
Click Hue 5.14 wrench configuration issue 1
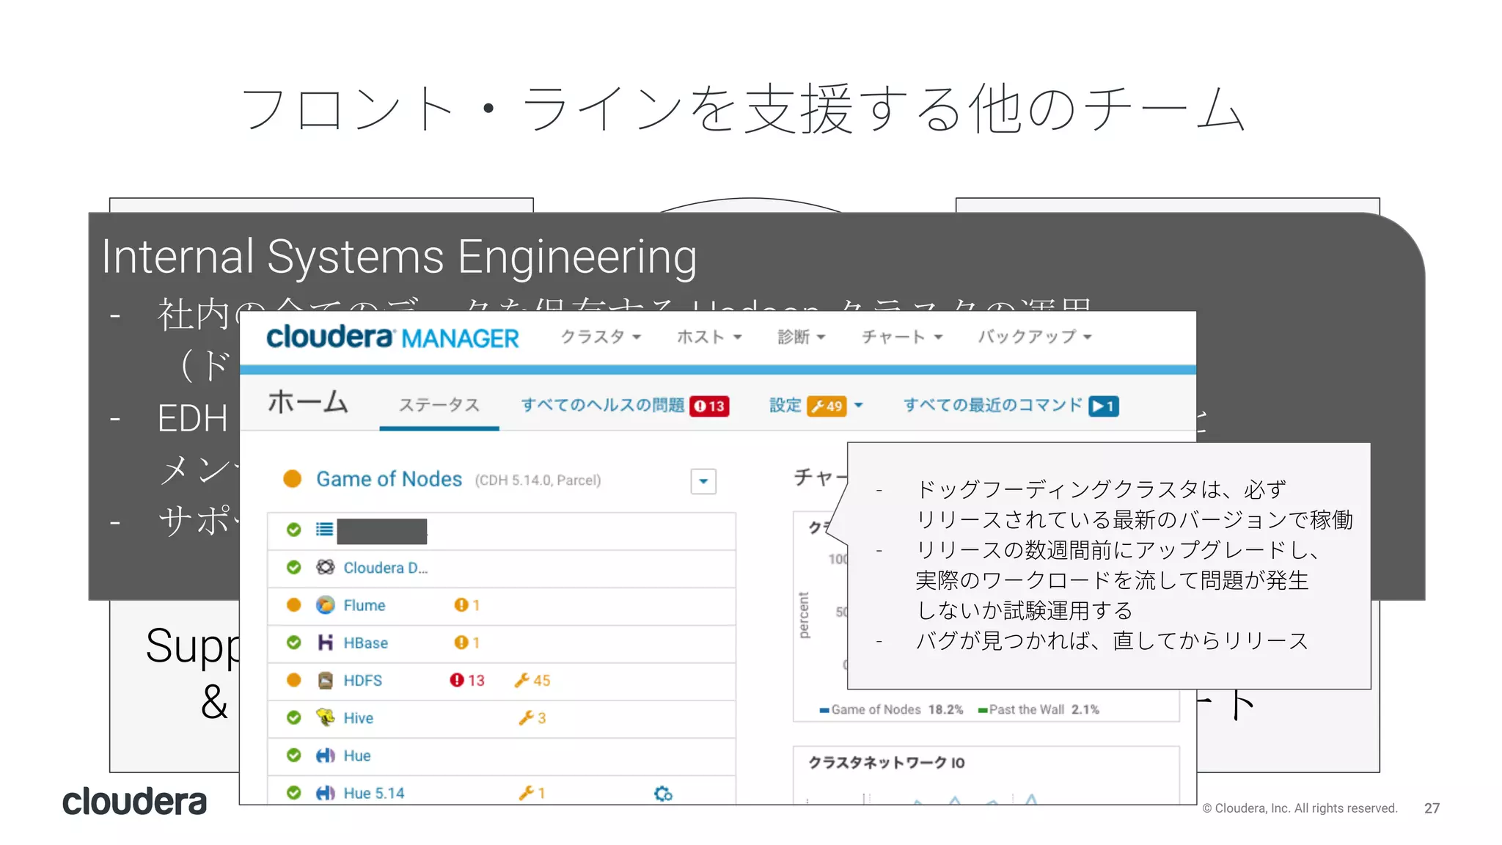(532, 793)
